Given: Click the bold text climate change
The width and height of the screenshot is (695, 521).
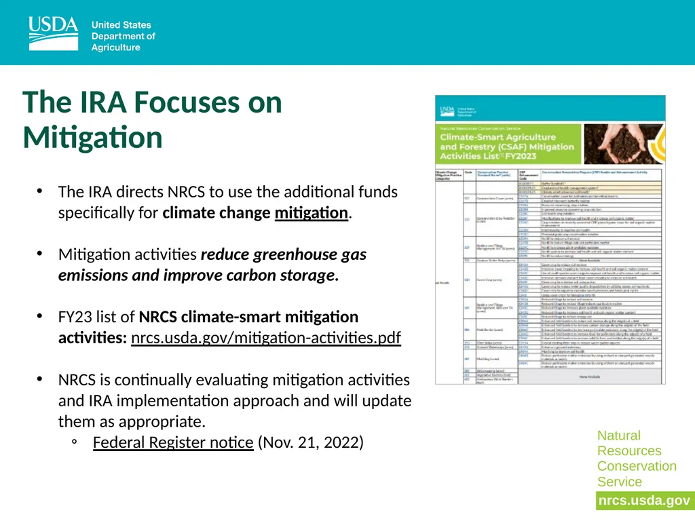Looking at the screenshot, I should [x=216, y=212].
